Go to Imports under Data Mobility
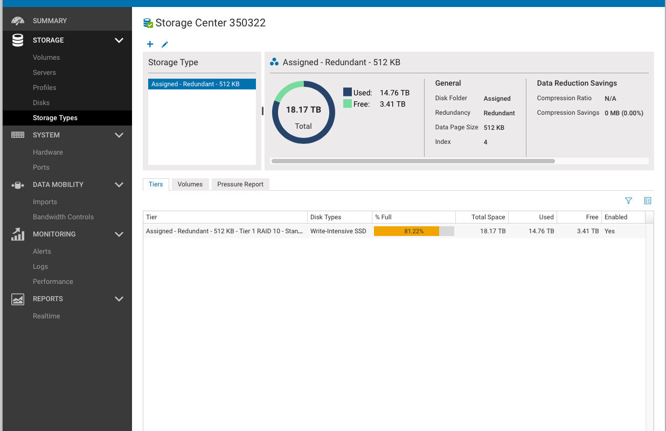 coord(45,202)
